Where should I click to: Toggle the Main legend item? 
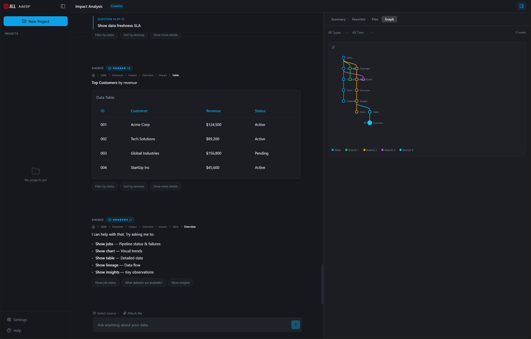tap(336, 150)
